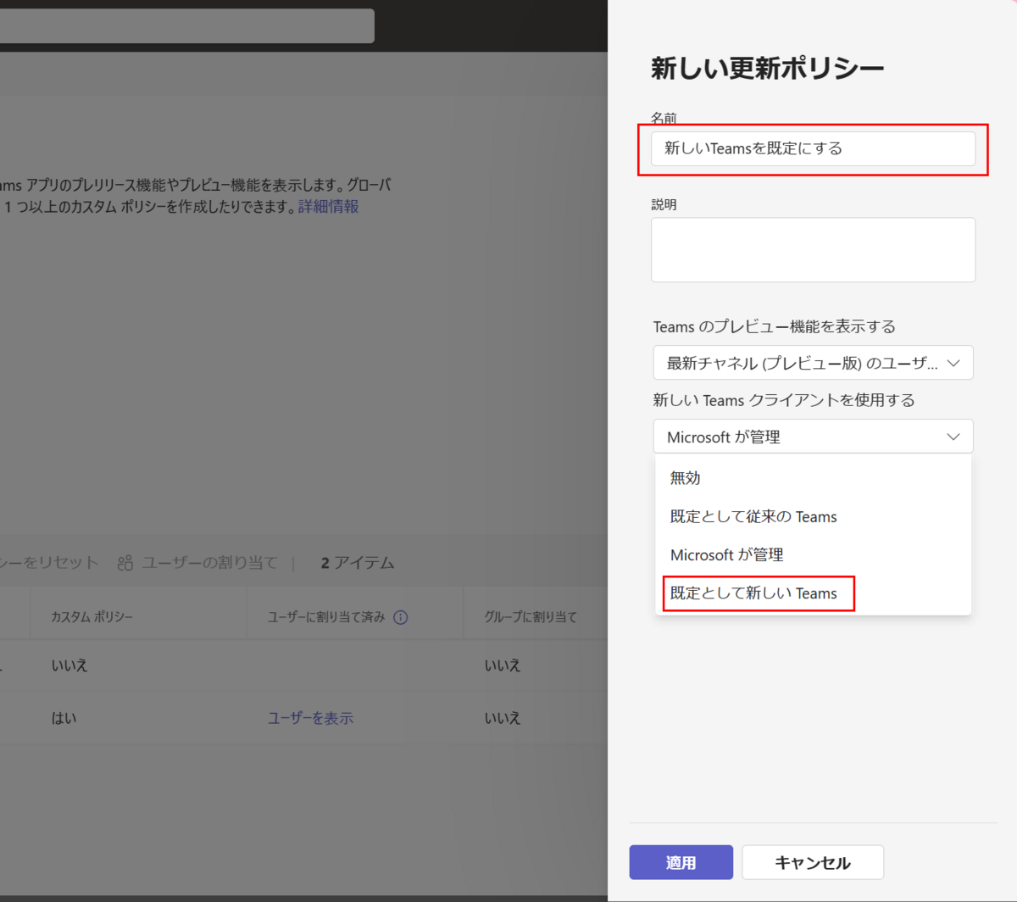Screen dimensions: 1017x902
Task: Click the はい cell in the table
Action: (64, 718)
